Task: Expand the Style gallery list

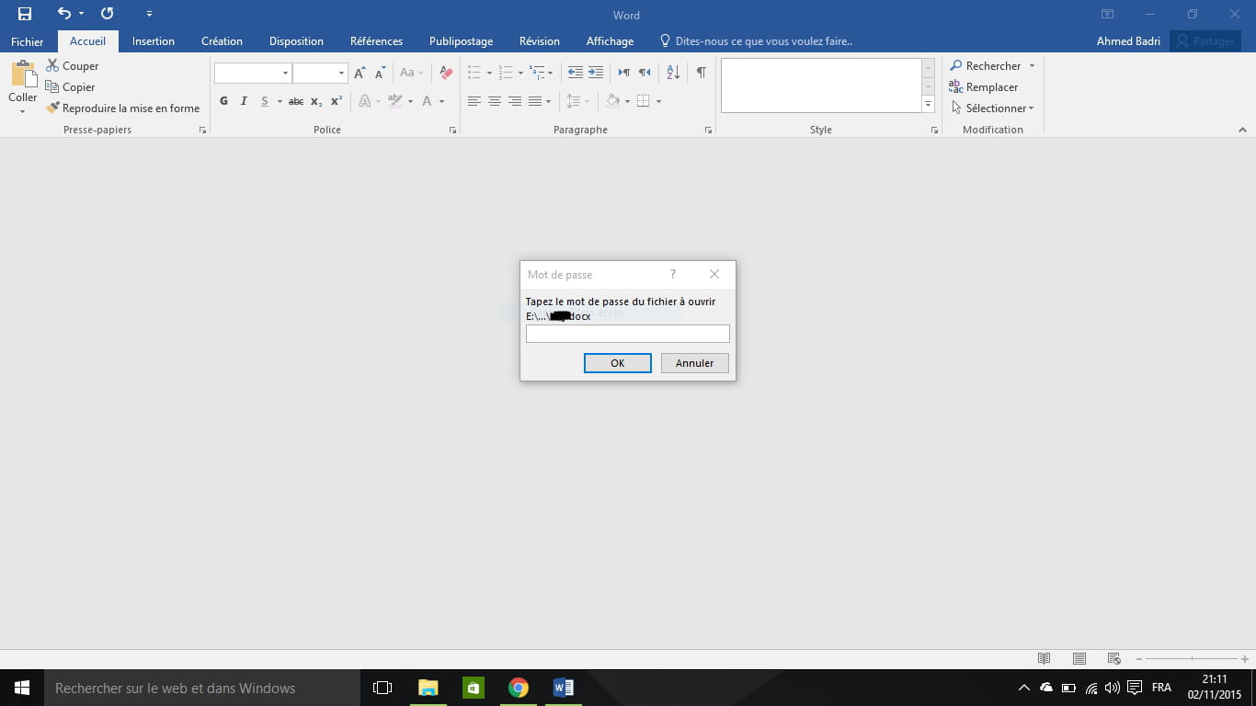Action: [928, 105]
